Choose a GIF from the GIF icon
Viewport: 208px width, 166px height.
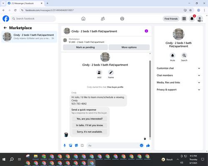pos(82,145)
